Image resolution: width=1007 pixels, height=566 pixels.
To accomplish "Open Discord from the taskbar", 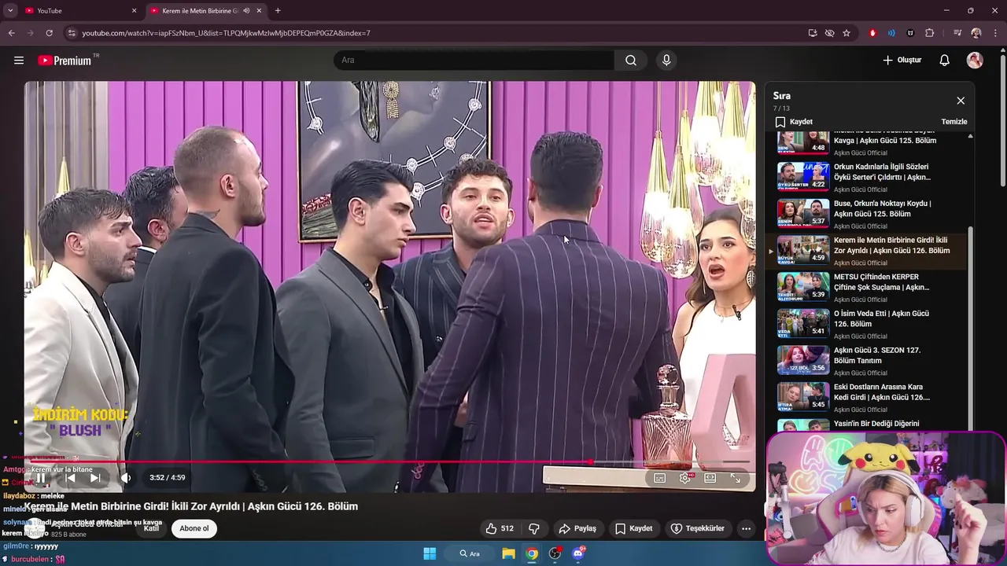I will [578, 553].
